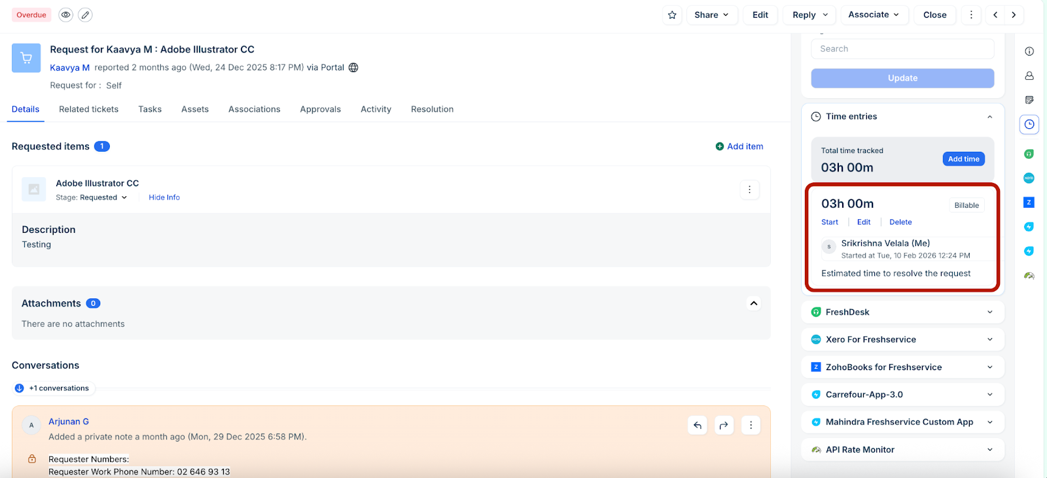1047x478 pixels.
Task: Forward arrow icon on Arjunan G note
Action: (724, 425)
